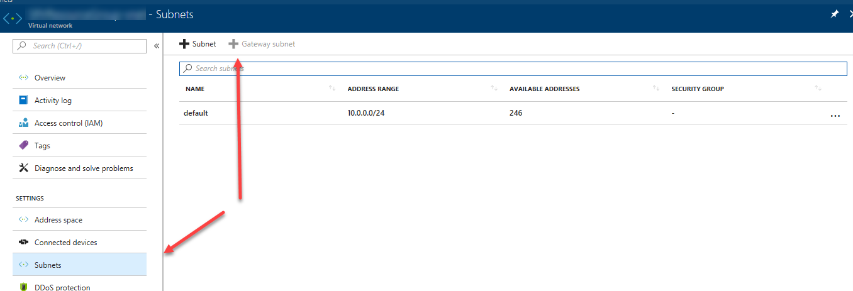Sort by Security Group column arrows
The height and width of the screenshot is (291, 853).
(x=818, y=89)
